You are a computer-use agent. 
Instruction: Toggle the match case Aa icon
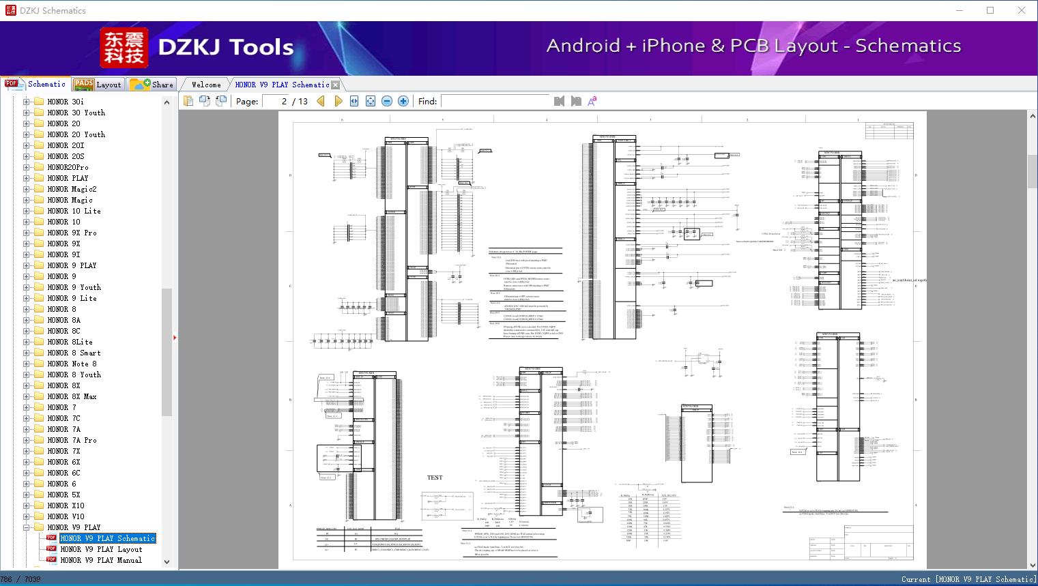[592, 101]
